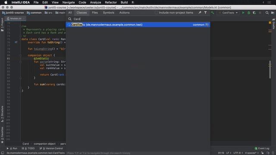Open the Refactor menu
The height and width of the screenshot is (155, 276).
(111, 2)
